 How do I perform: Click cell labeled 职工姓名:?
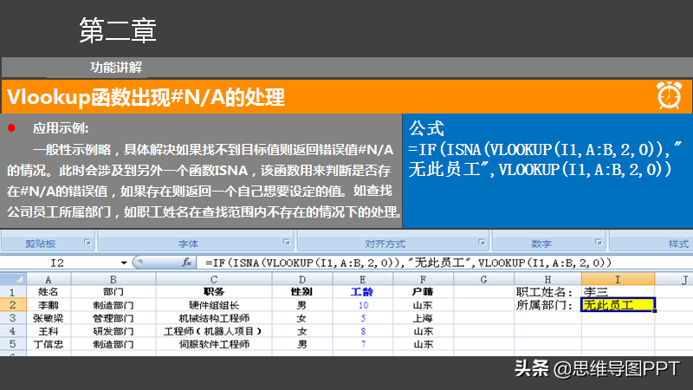(x=547, y=292)
